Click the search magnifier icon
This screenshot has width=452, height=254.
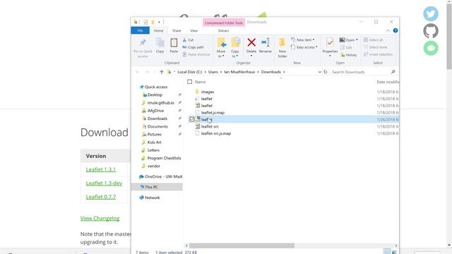point(393,72)
